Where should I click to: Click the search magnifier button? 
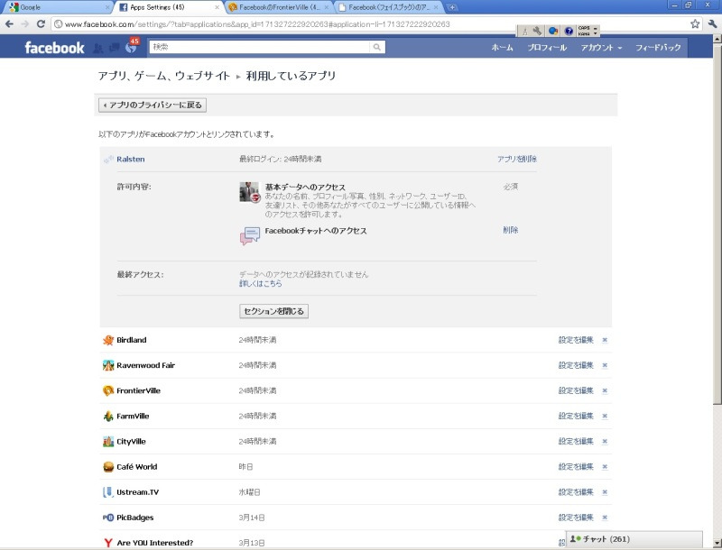coord(376,47)
